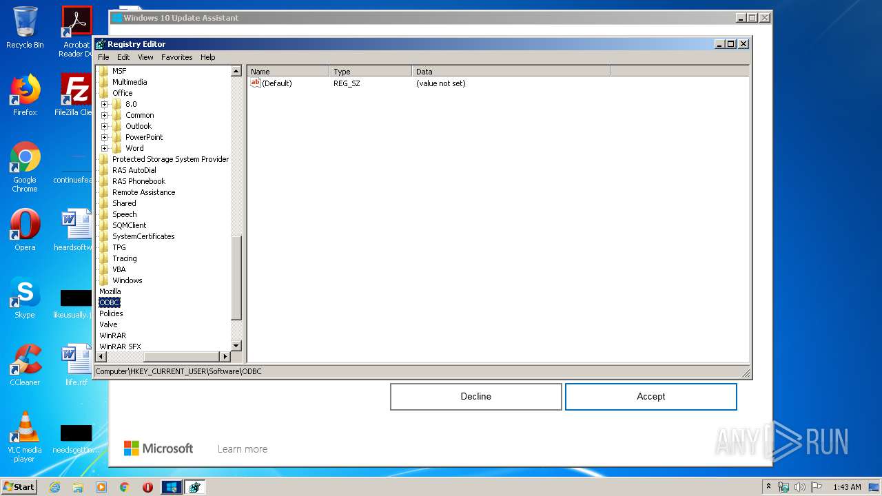Screen dimensions: 882x496
Task: Select the RAS Phonebook key
Action: pyautogui.click(x=139, y=181)
